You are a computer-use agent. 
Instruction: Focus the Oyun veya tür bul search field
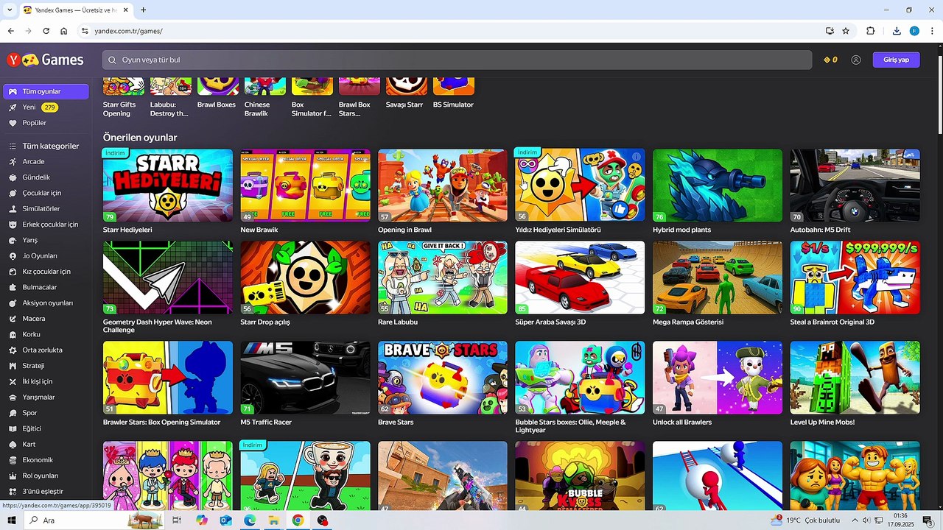457,60
